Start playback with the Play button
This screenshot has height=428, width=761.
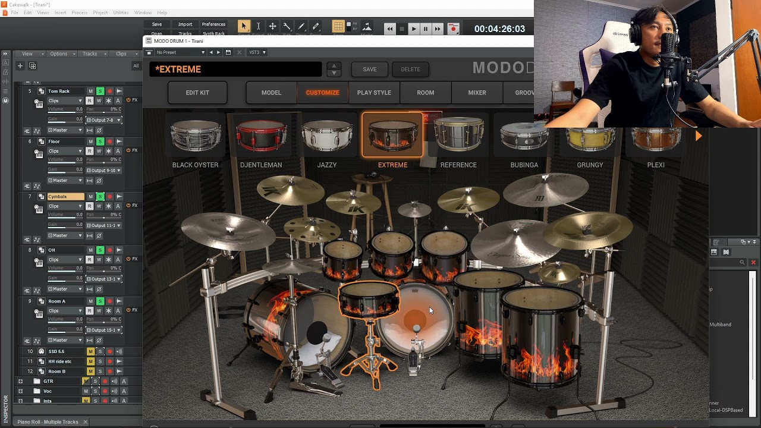(x=414, y=29)
